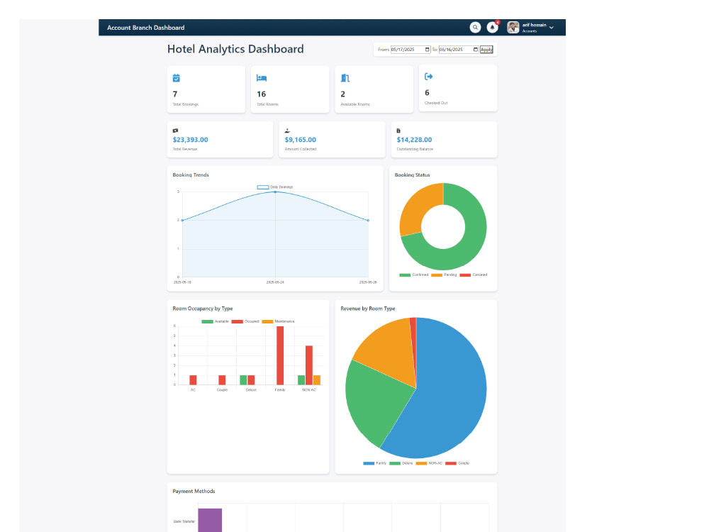The height and width of the screenshot is (532, 709).
Task: Click the Amount Collected hand icon
Action: (287, 131)
